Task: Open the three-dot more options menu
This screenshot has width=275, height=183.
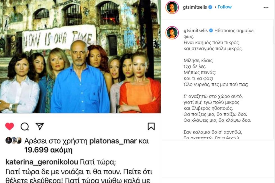Action: point(266,8)
